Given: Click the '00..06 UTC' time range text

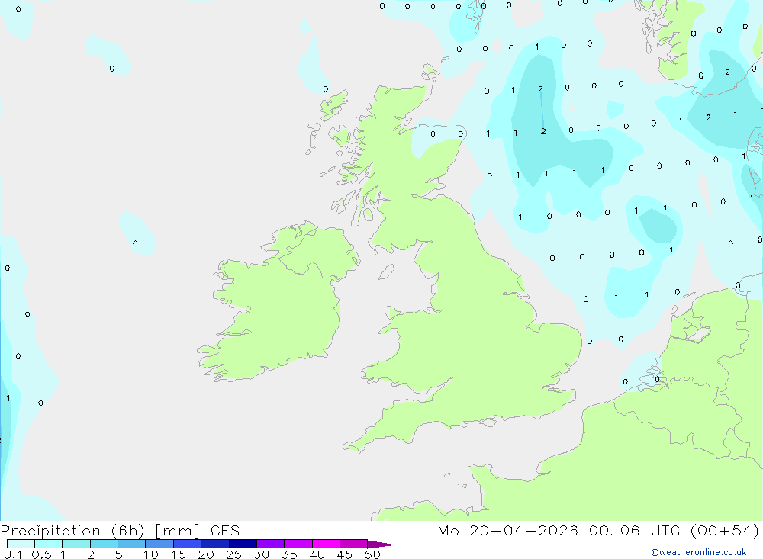Looking at the screenshot, I should click(634, 531).
